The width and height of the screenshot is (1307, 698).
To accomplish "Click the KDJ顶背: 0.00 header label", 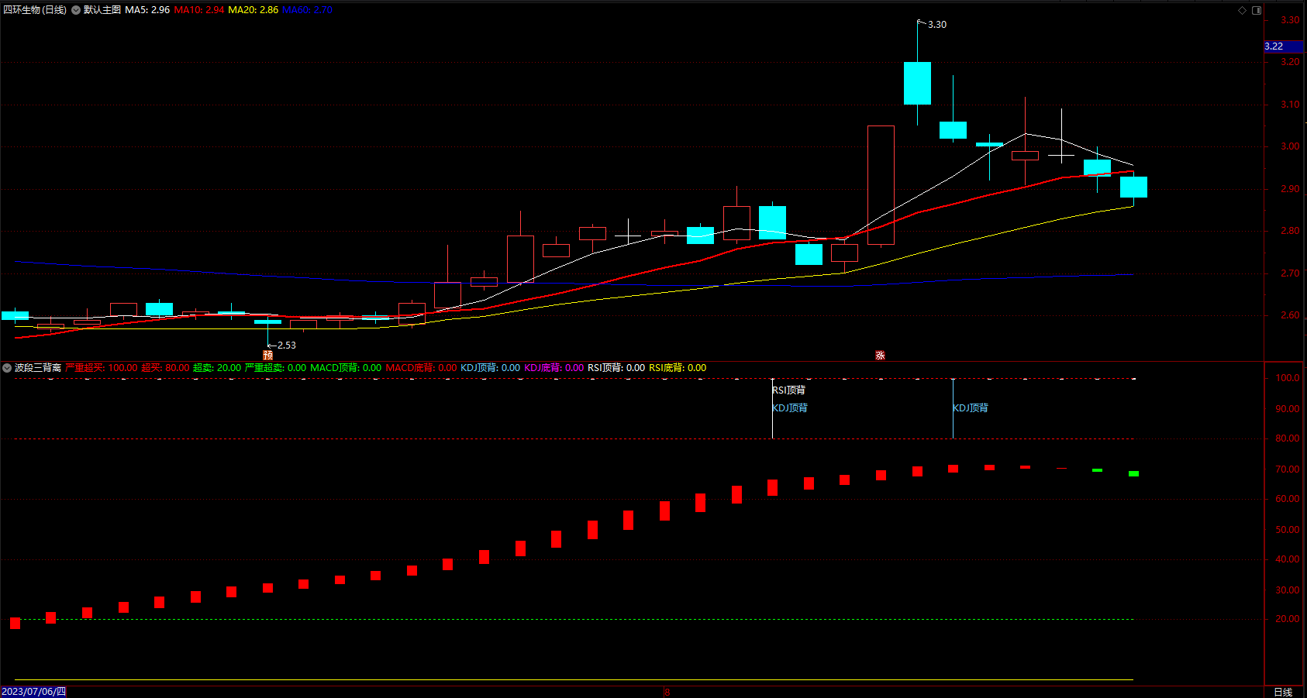I will click(491, 368).
